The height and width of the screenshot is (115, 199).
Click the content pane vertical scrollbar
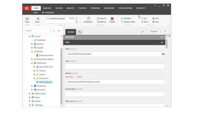(167, 44)
